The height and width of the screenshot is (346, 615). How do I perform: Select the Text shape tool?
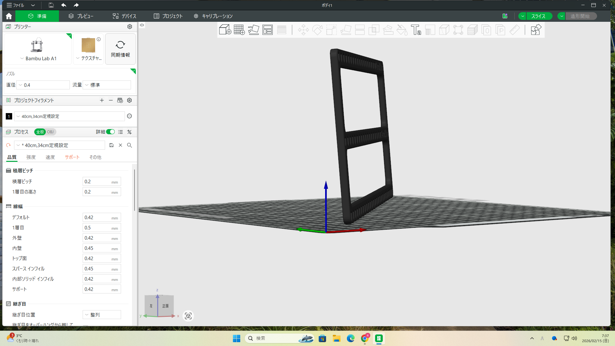pos(416,30)
